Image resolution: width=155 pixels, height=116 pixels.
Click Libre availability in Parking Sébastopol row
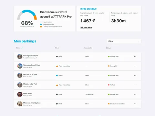click(87, 56)
